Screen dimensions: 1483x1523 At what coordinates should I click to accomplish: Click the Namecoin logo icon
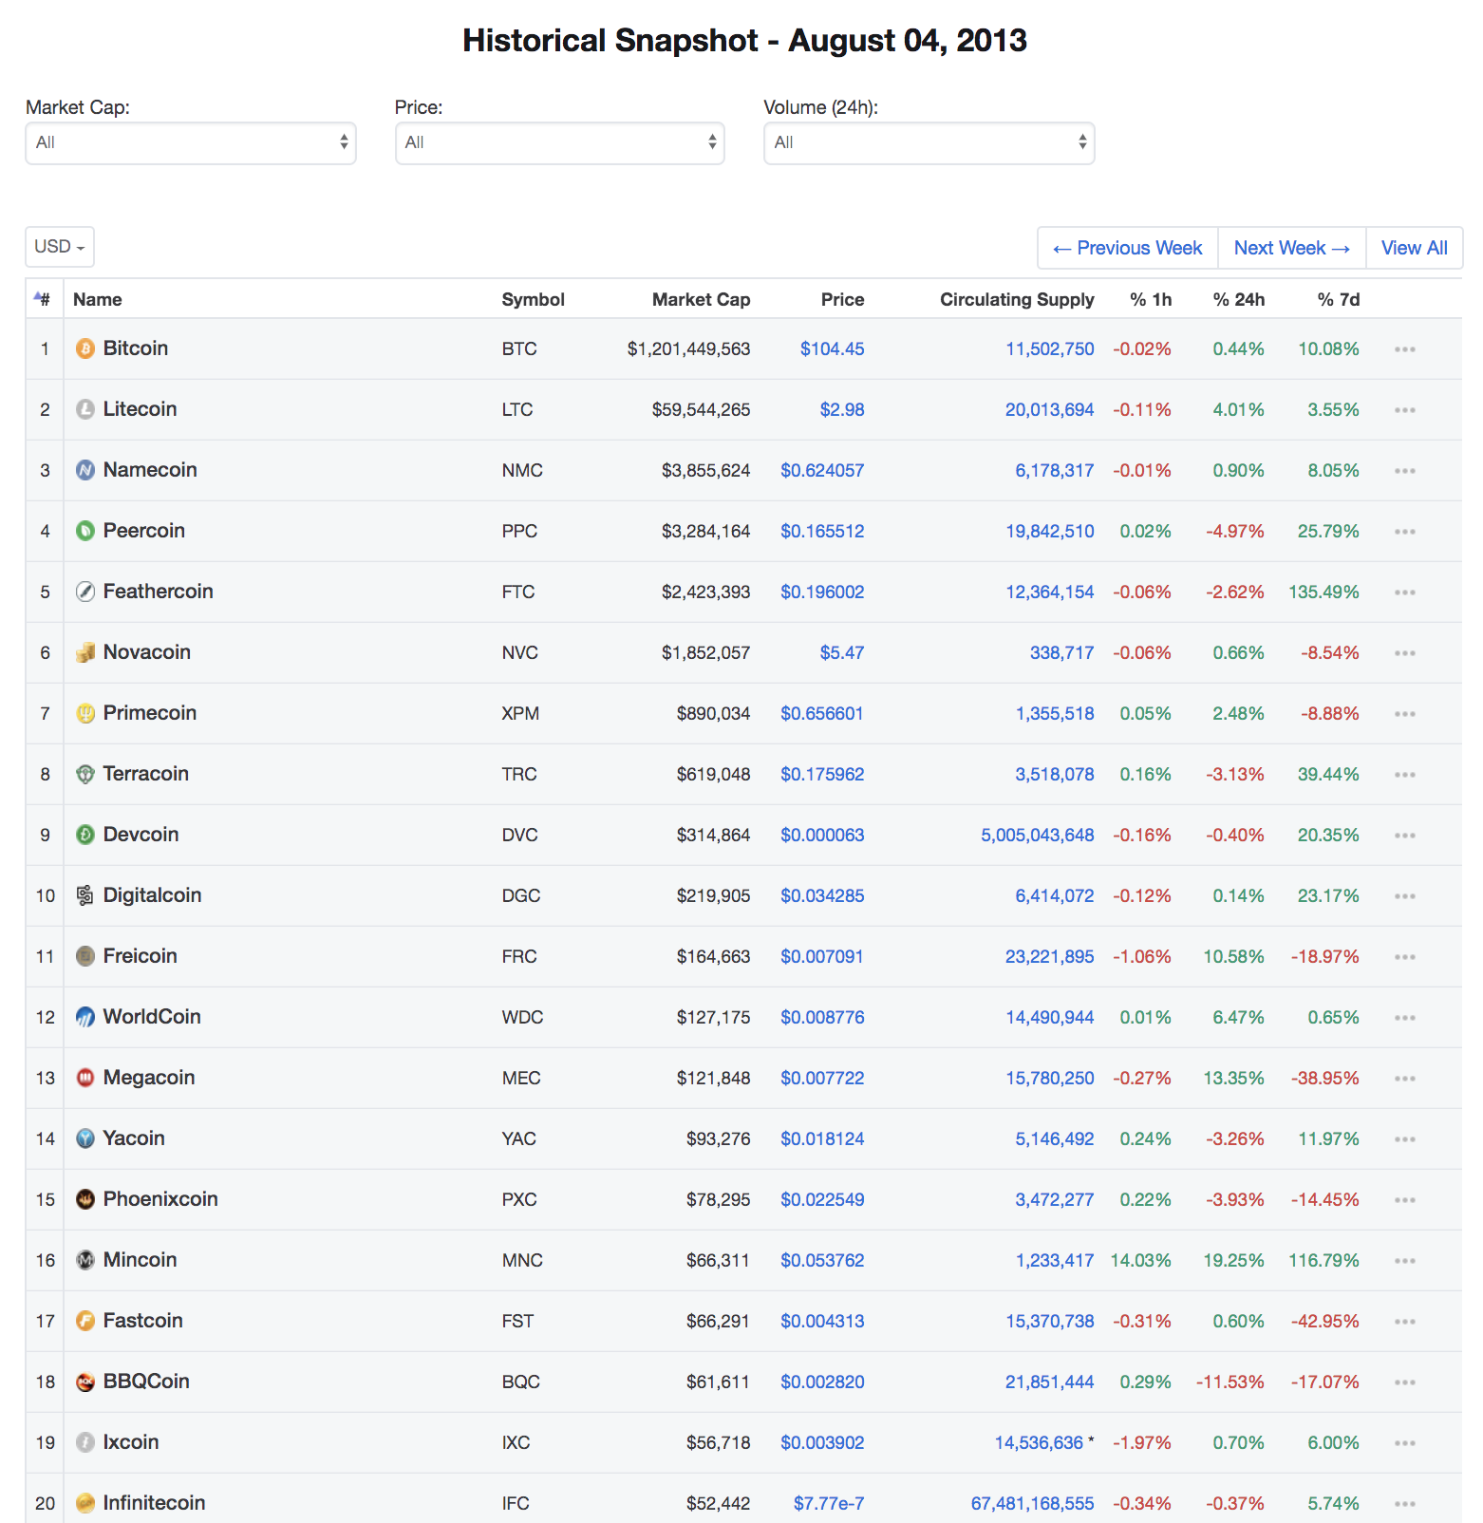click(x=85, y=470)
